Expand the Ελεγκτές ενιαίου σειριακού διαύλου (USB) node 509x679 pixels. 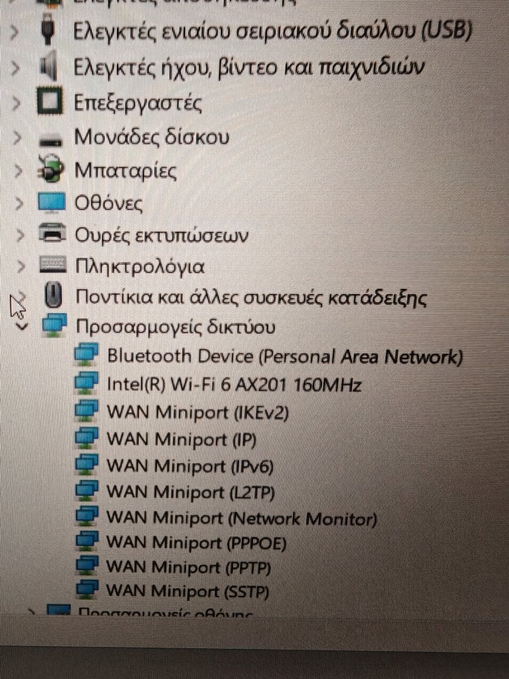pos(14,33)
